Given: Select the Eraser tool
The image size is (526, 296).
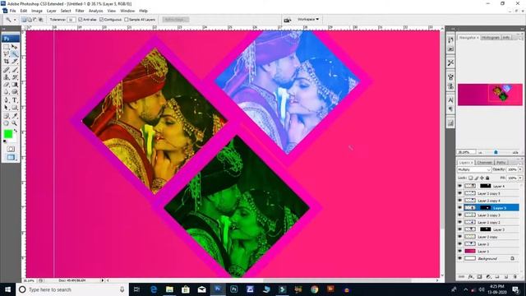Looking at the screenshot, I should [x=7, y=85].
